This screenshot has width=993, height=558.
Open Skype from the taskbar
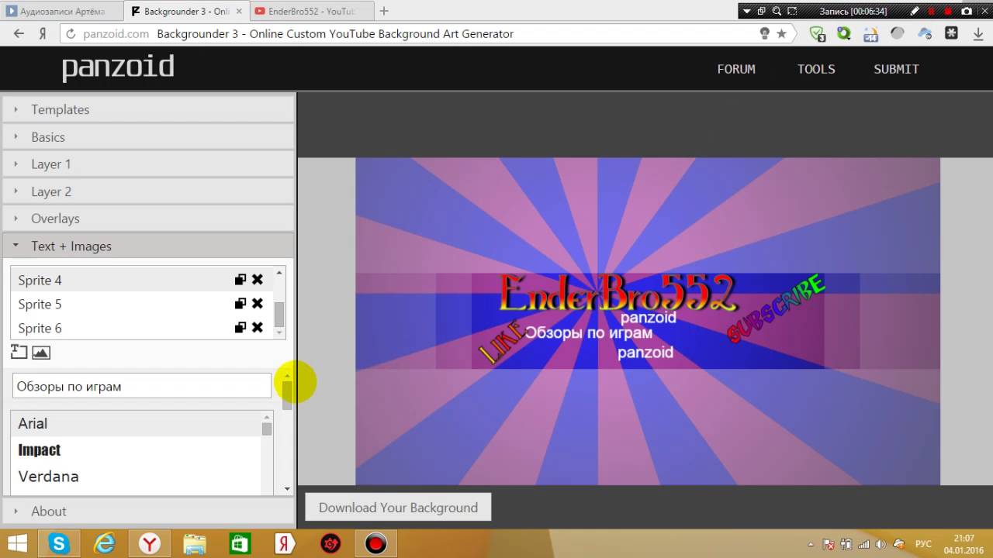(x=60, y=543)
